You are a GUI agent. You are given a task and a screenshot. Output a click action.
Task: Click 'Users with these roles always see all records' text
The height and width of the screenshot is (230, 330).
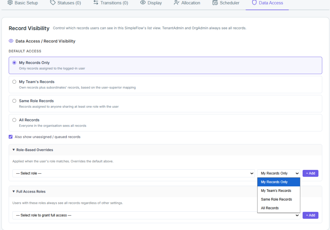(68, 203)
